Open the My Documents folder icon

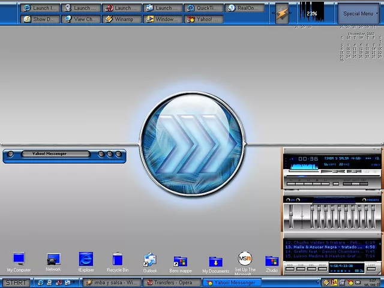pos(215,261)
